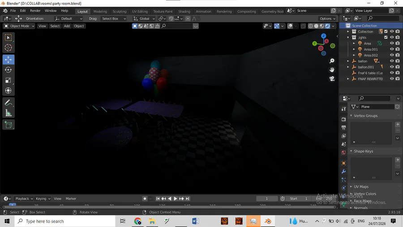Select the Annotate pencil tool

pos(8,103)
